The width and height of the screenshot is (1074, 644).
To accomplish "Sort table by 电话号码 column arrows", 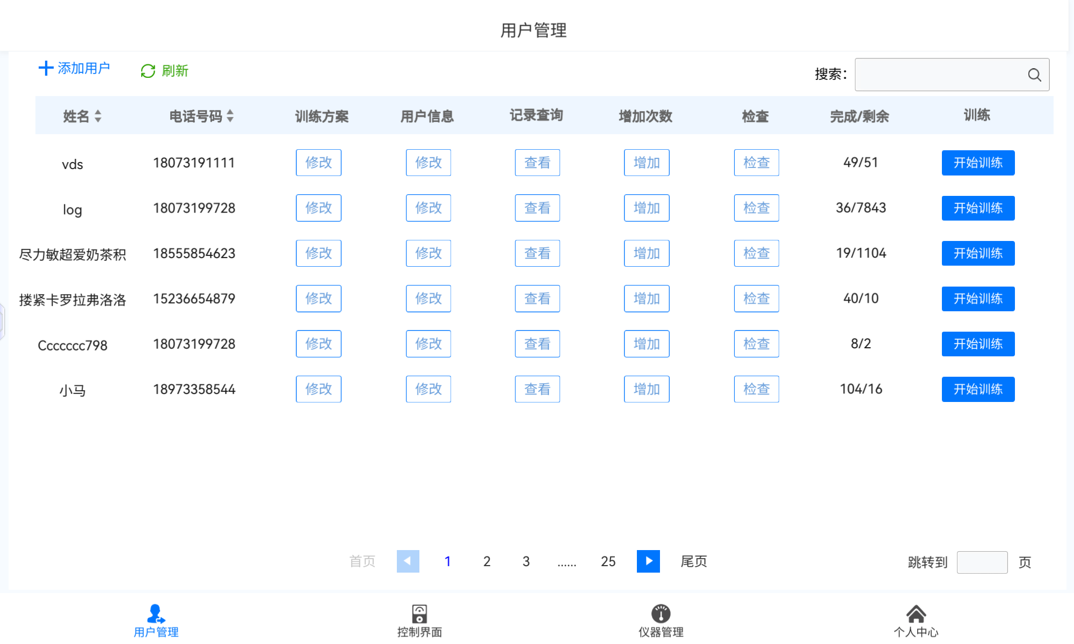I will (230, 116).
